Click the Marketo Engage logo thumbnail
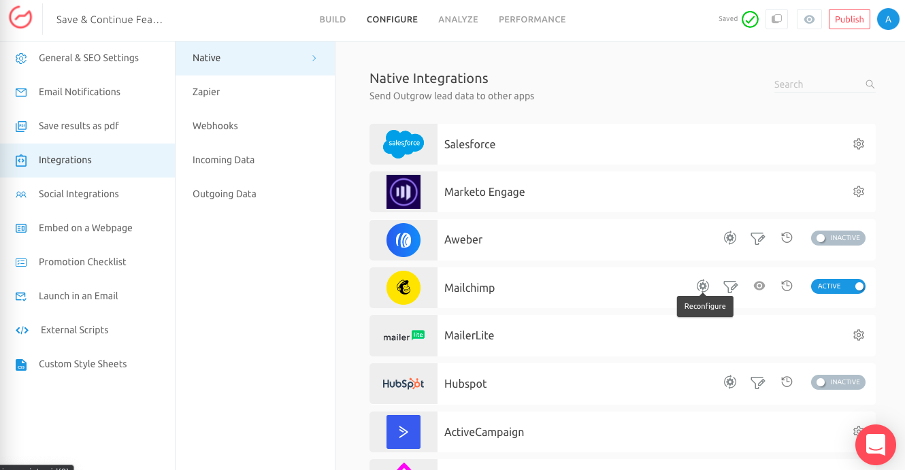The height and width of the screenshot is (470, 905). point(404,192)
